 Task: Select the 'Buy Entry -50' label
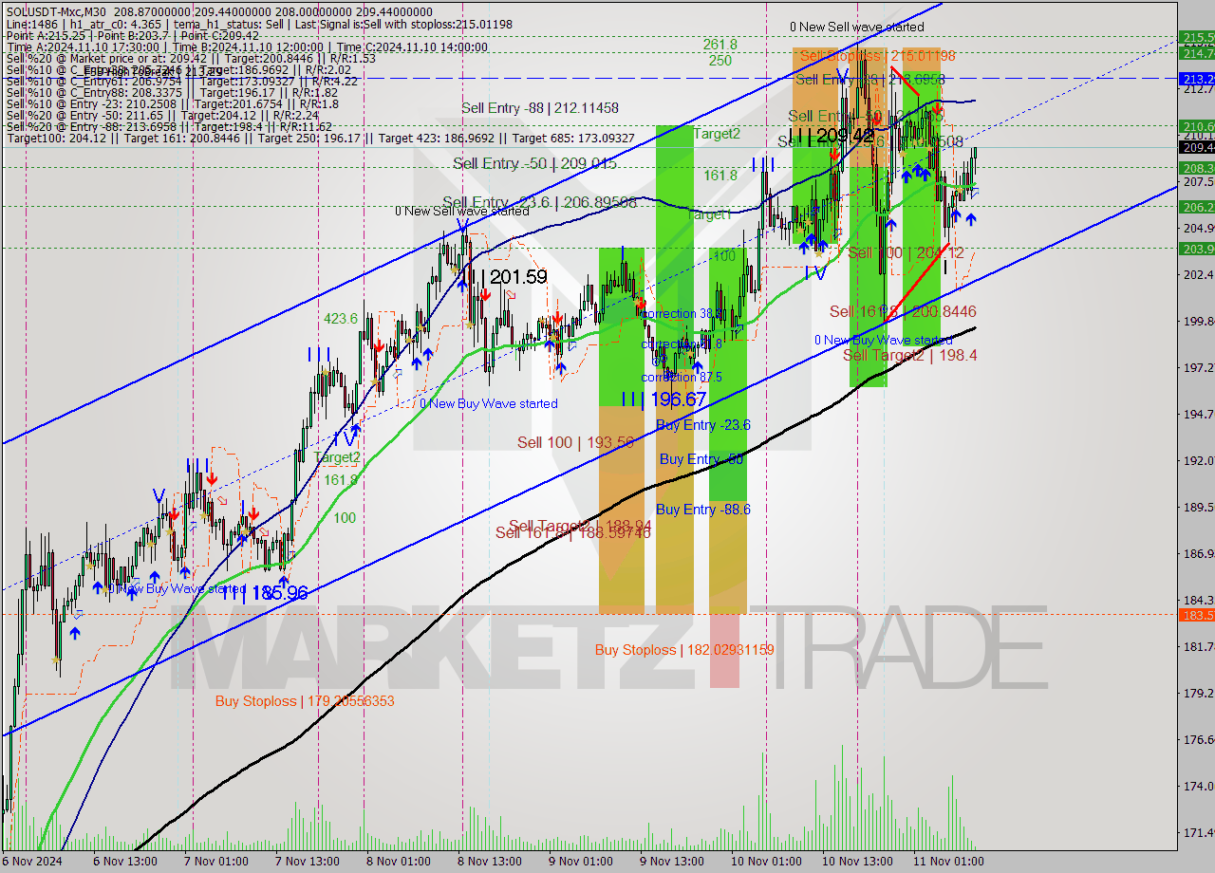pos(701,459)
